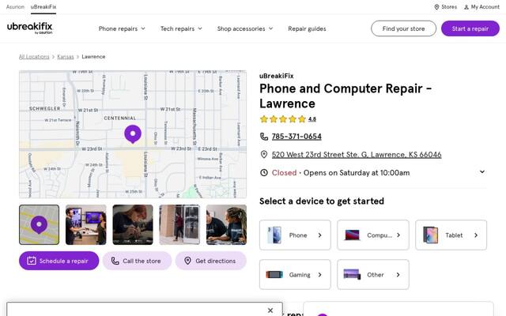Viewport: 506px width, 316px height.
Task: Click the phone handset icon beside 785-371-0654
Action: click(264, 137)
